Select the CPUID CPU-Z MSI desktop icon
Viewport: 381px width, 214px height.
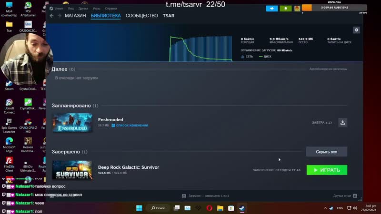click(x=28, y=126)
